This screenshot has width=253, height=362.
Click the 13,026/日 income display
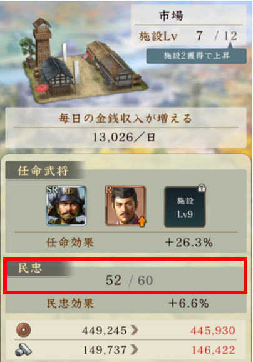tap(124, 138)
